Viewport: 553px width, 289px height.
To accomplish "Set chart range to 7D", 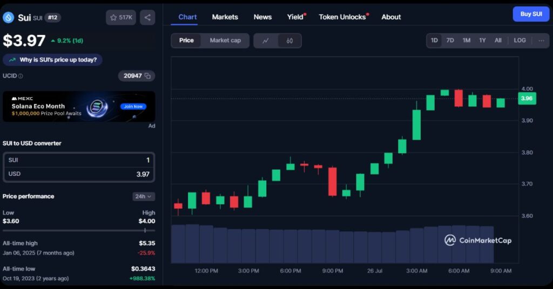I will (x=450, y=40).
